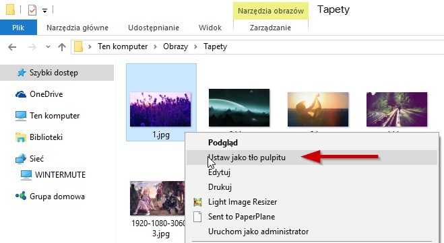This screenshot has width=444, height=243.
Task: Open the Plik menu tab
Action: click(x=18, y=28)
